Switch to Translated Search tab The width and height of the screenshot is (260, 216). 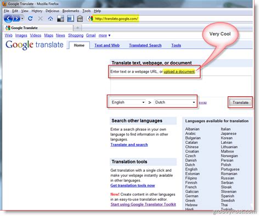(x=145, y=45)
